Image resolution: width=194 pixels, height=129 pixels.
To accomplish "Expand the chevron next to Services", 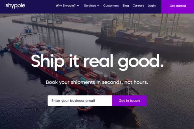I will 98,6.
